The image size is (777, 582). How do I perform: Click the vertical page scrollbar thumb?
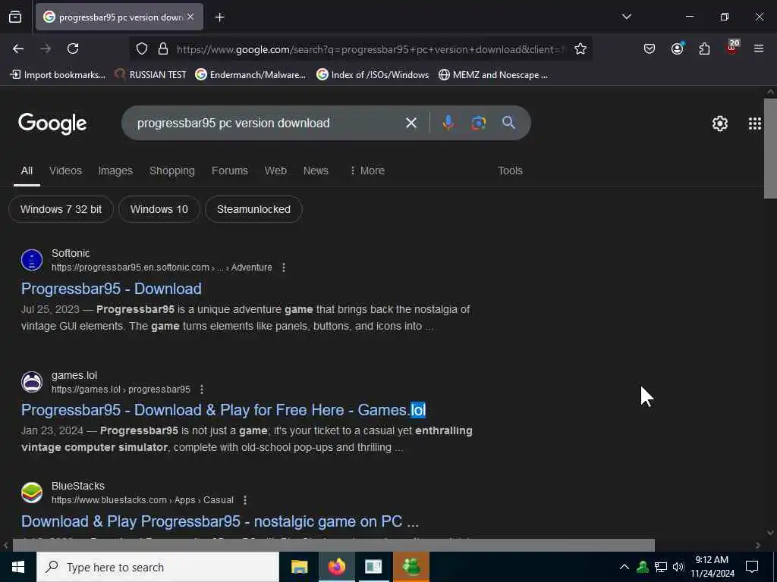point(770,149)
